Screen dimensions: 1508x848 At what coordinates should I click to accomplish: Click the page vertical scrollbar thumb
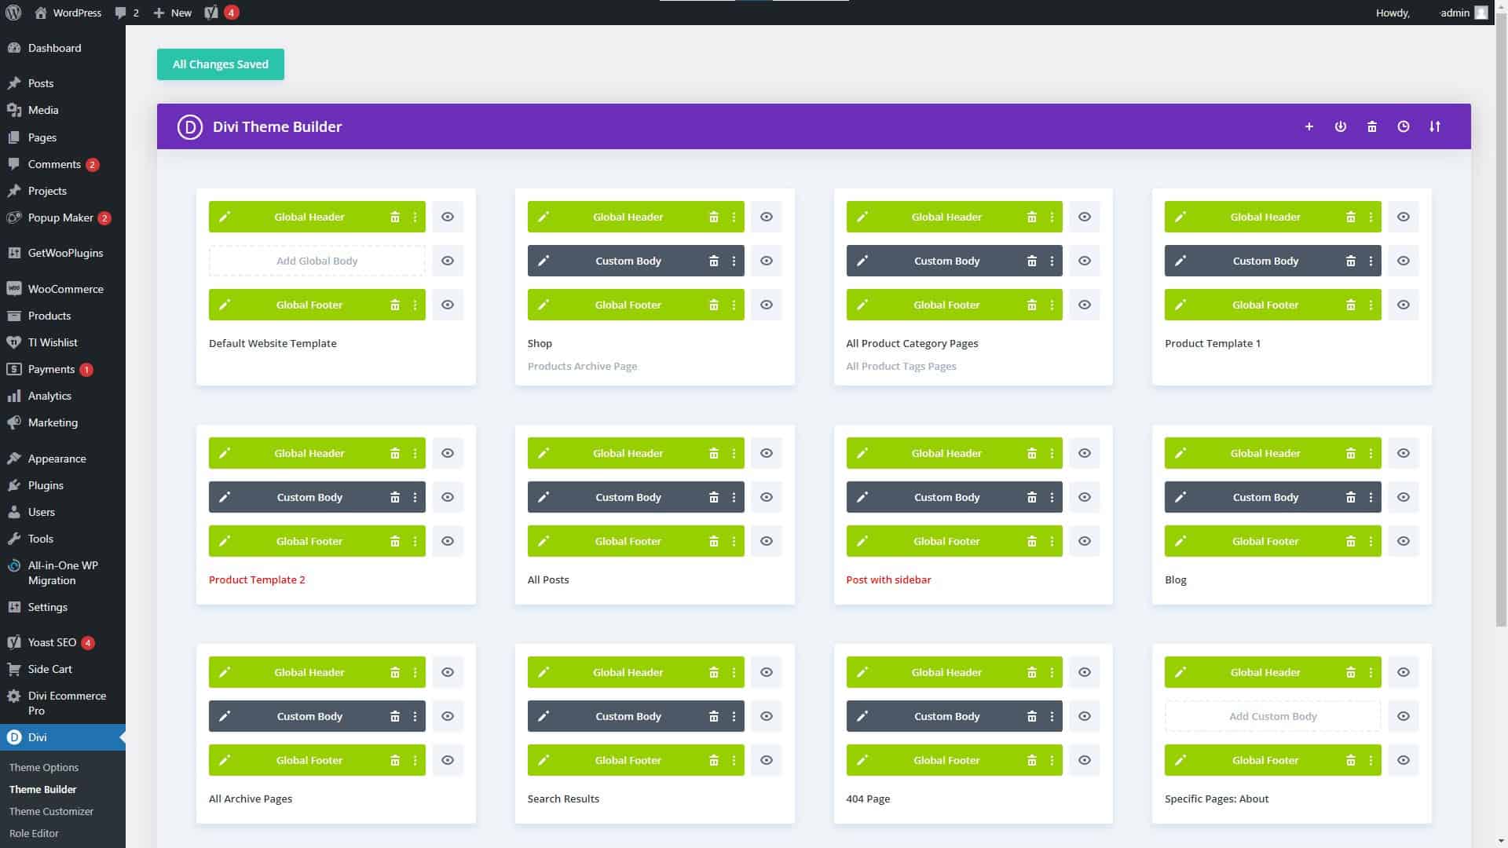(x=1501, y=314)
